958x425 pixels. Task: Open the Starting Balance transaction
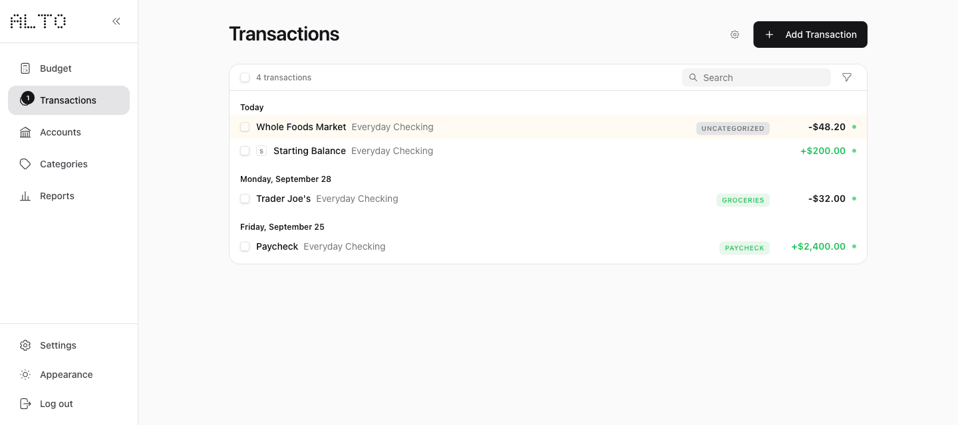(309, 151)
